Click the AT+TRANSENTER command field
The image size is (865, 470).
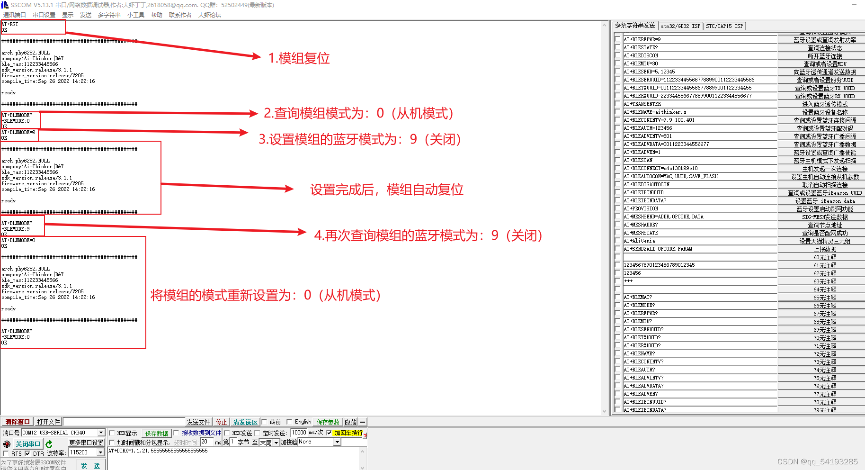(x=700, y=104)
